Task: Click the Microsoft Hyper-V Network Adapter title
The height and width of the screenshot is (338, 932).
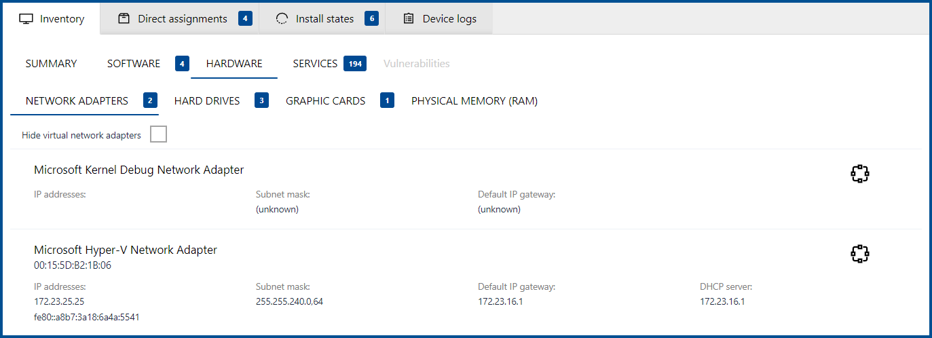Action: pos(126,250)
